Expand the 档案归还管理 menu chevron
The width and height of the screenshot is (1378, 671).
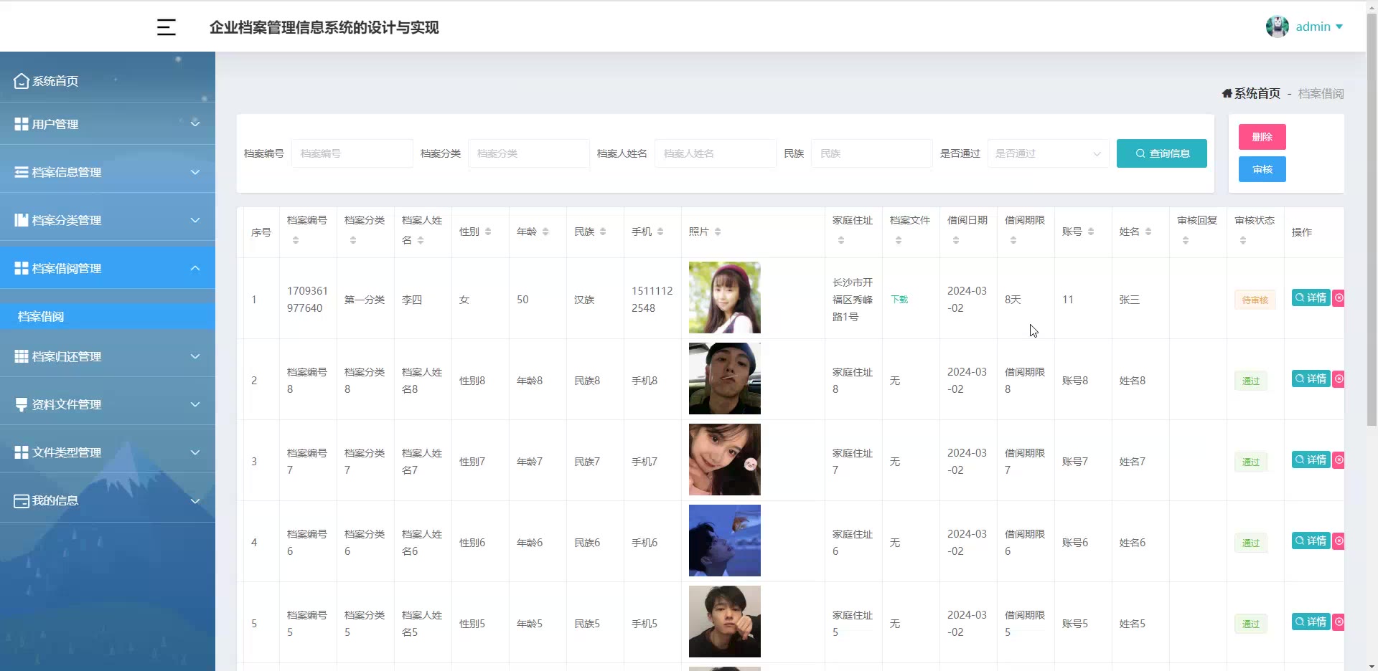tap(195, 356)
